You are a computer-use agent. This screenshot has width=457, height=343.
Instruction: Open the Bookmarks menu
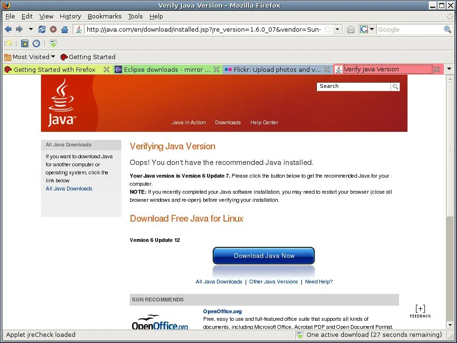tap(104, 17)
